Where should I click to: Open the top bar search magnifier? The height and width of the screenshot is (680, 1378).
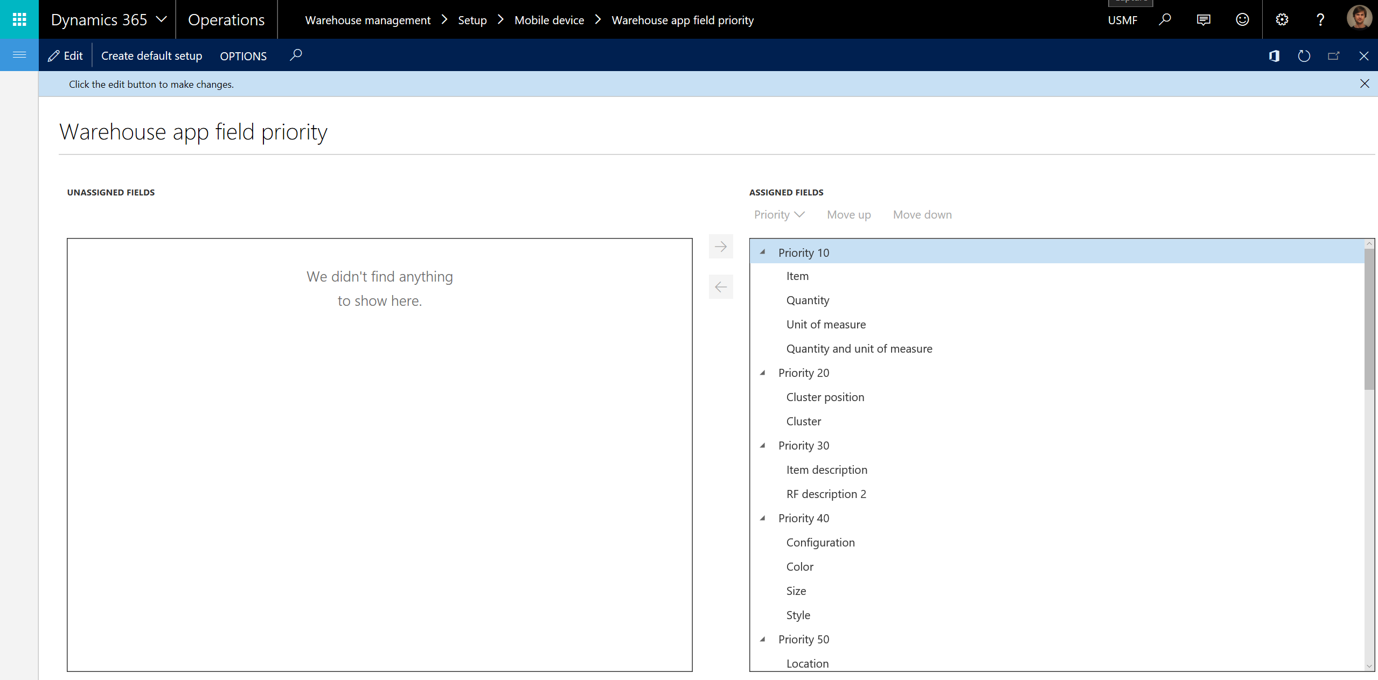[1165, 20]
